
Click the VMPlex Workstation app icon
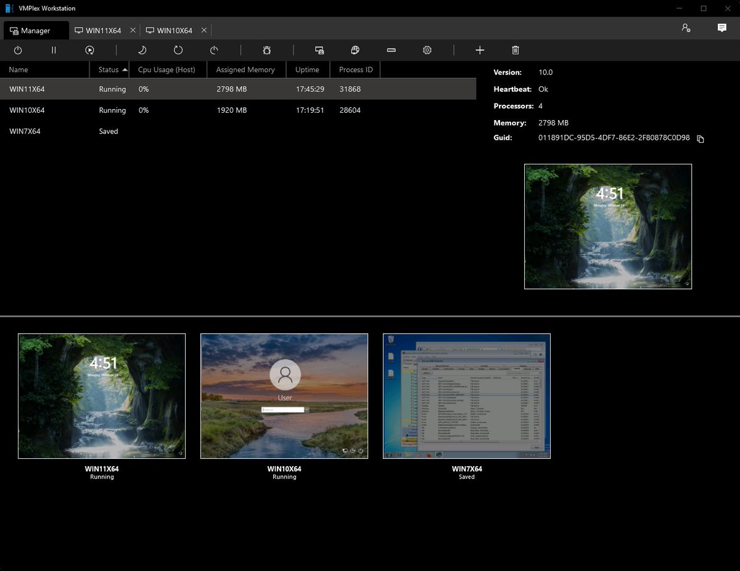[9, 8]
